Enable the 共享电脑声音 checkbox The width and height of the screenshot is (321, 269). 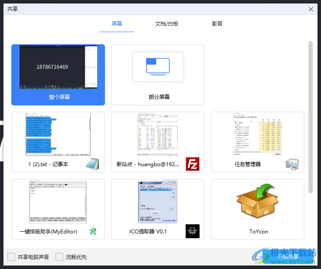(x=11, y=257)
